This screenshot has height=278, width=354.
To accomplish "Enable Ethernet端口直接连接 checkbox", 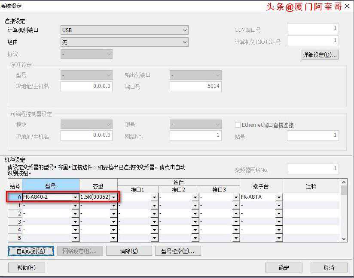I will (x=238, y=125).
